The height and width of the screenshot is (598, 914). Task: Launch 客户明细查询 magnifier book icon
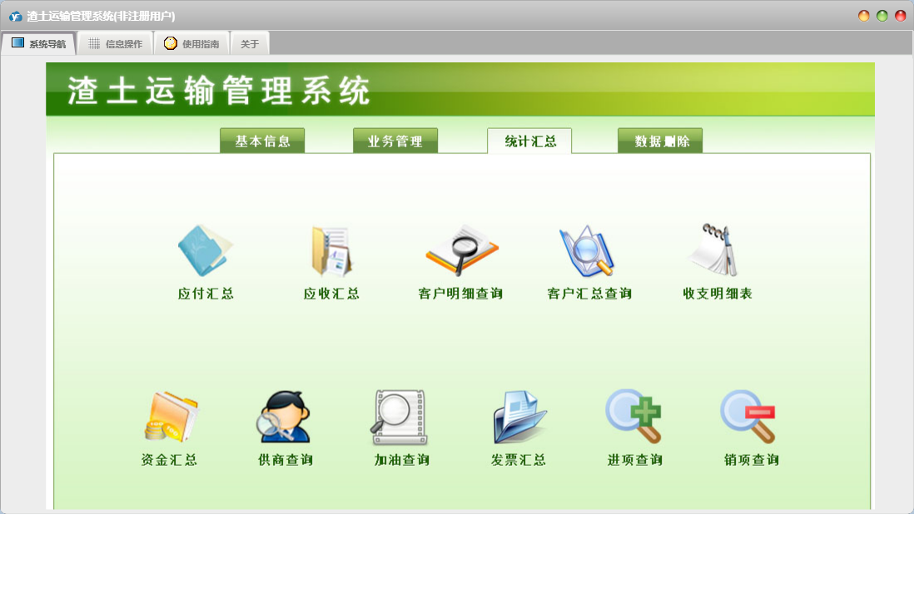(462, 250)
